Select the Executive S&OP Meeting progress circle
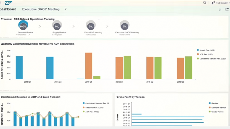The width and height of the screenshot is (230, 129). [x=124, y=26]
